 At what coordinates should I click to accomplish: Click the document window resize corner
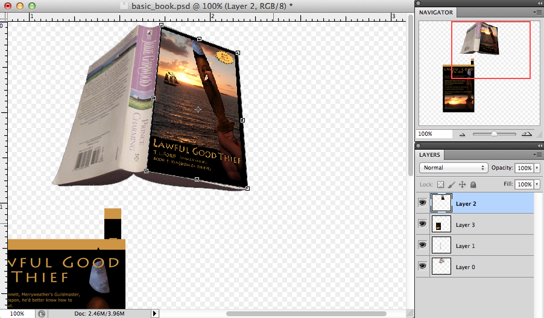click(x=410, y=314)
